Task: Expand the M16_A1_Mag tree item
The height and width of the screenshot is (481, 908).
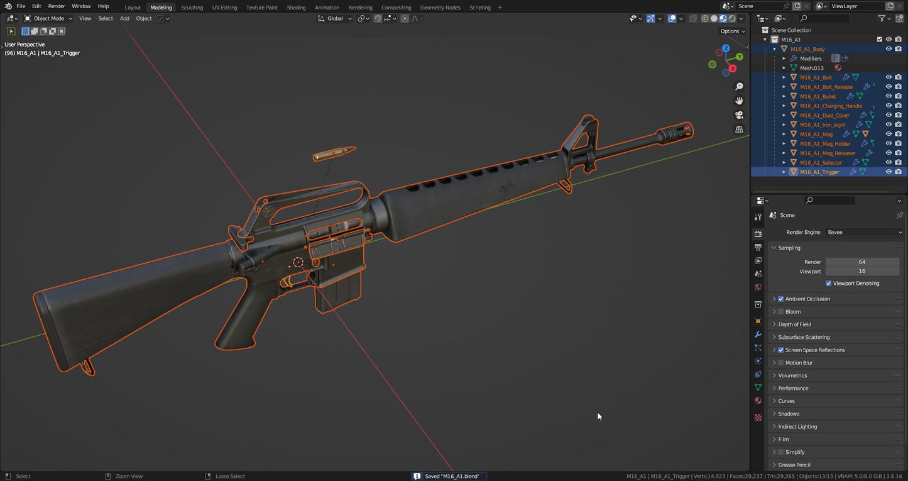Action: [784, 134]
